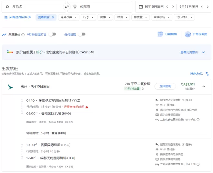Click 12:40 成都天府国际机场 (TFU) arrival
The image size is (213, 173).
(51, 158)
